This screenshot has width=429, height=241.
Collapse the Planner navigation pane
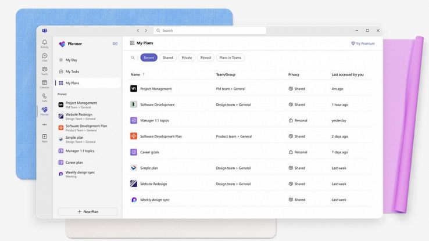tap(116, 44)
